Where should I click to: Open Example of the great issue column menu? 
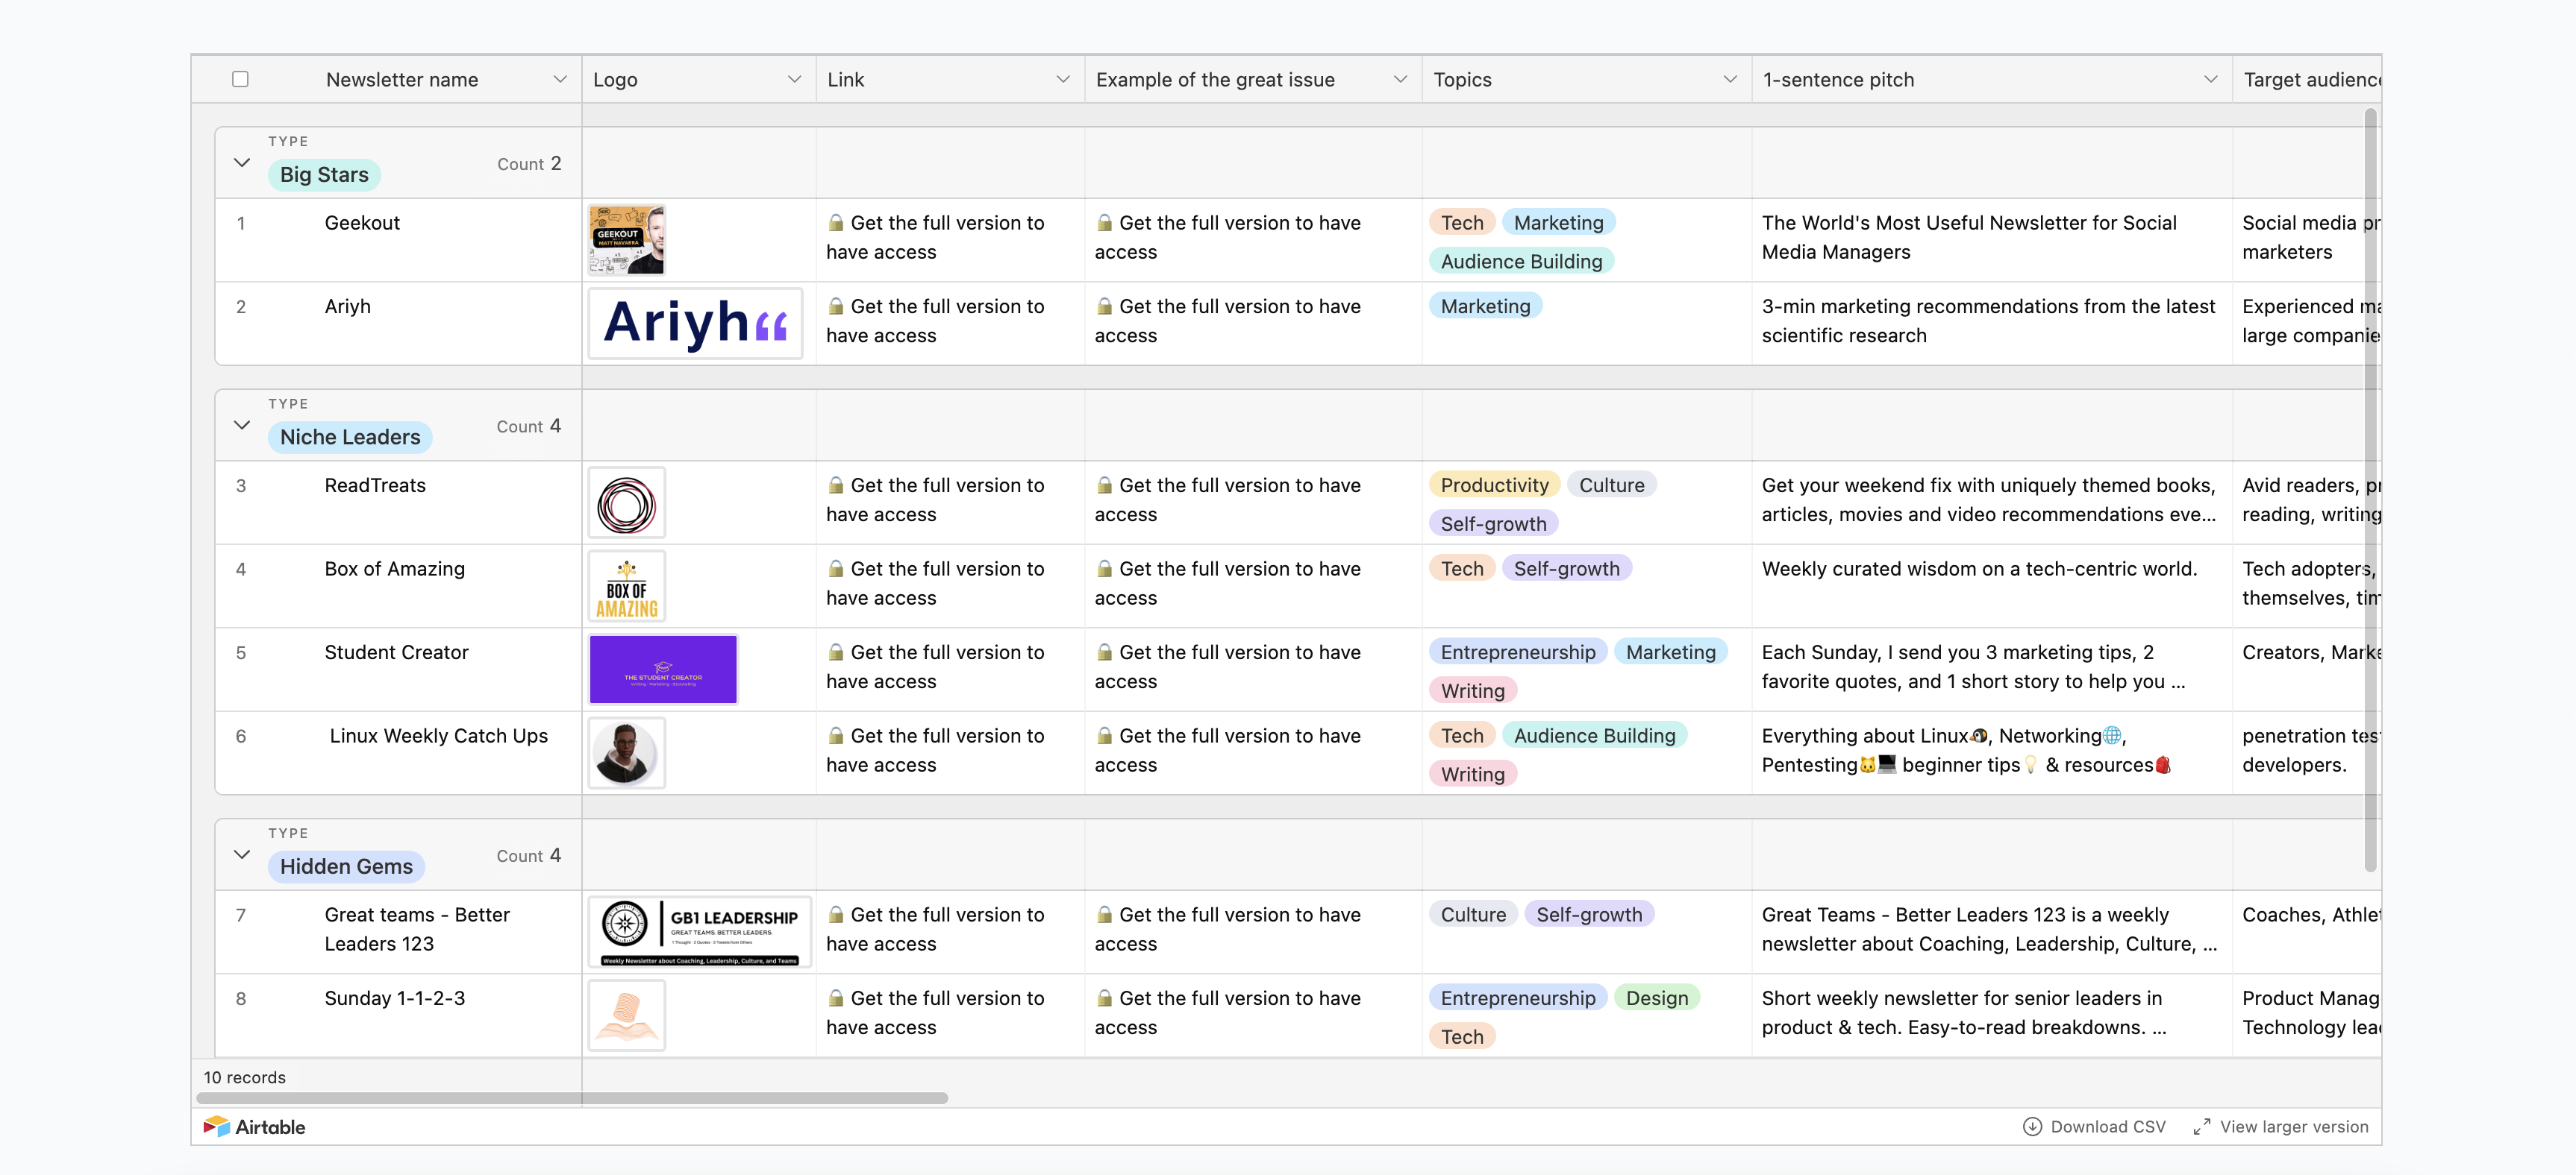pos(1400,79)
